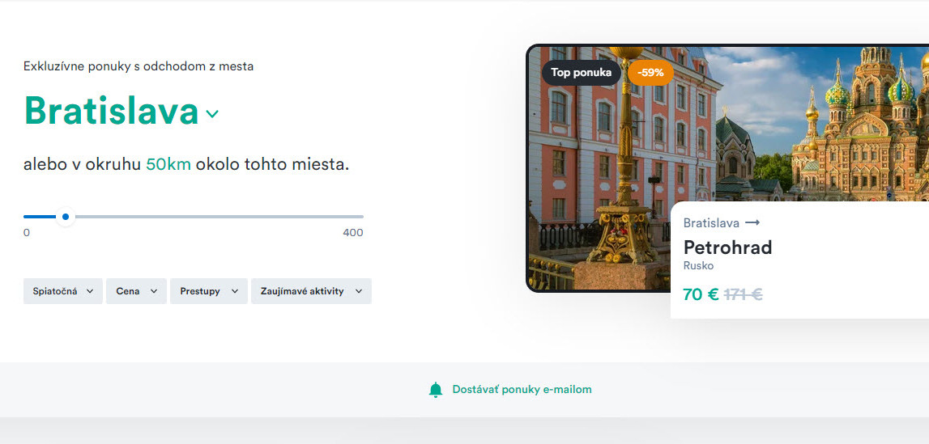Click the chevron arrow in Cena filter

pos(153,291)
